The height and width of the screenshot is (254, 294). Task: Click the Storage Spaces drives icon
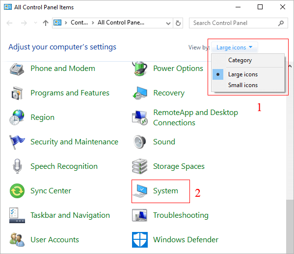pyautogui.click(x=140, y=166)
